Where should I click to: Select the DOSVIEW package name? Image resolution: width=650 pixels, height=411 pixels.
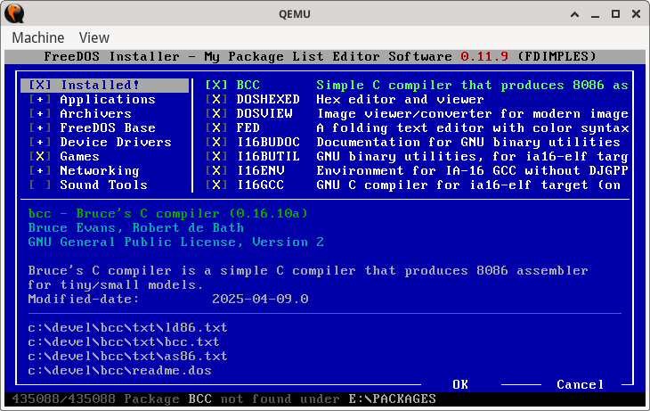pyautogui.click(x=264, y=113)
